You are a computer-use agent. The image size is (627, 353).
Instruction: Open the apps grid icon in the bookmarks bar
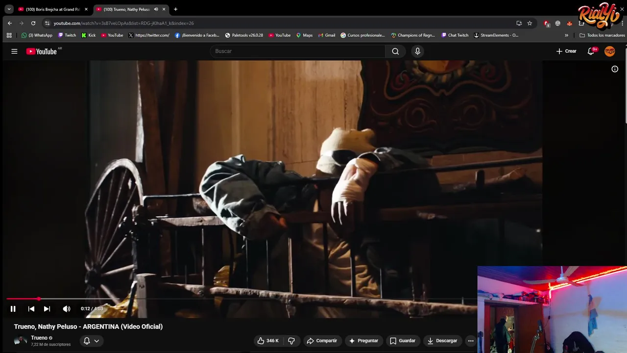(x=9, y=35)
